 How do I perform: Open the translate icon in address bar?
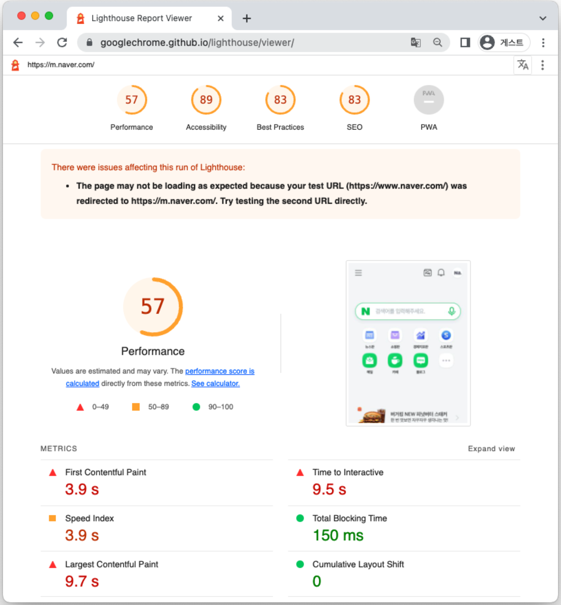pyautogui.click(x=416, y=42)
